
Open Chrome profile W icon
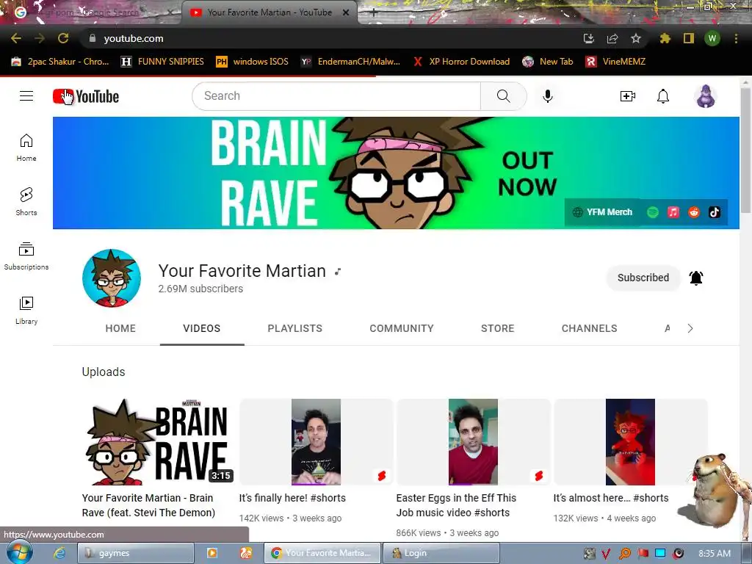tap(712, 38)
